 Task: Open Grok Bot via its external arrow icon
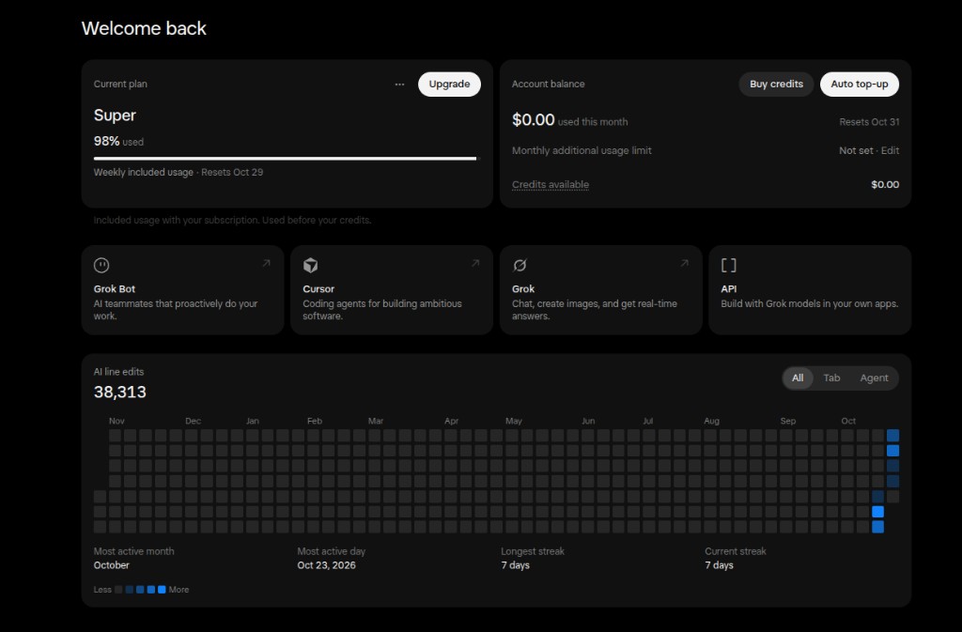point(266,263)
